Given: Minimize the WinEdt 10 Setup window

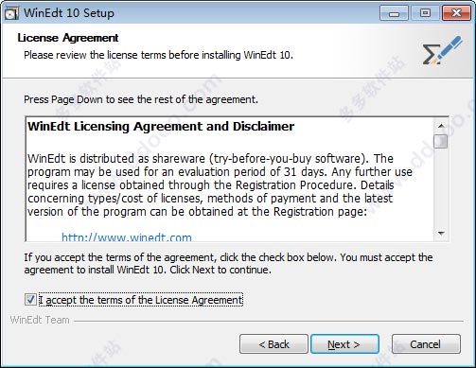Looking at the screenshot, I should pyautogui.click(x=394, y=13).
